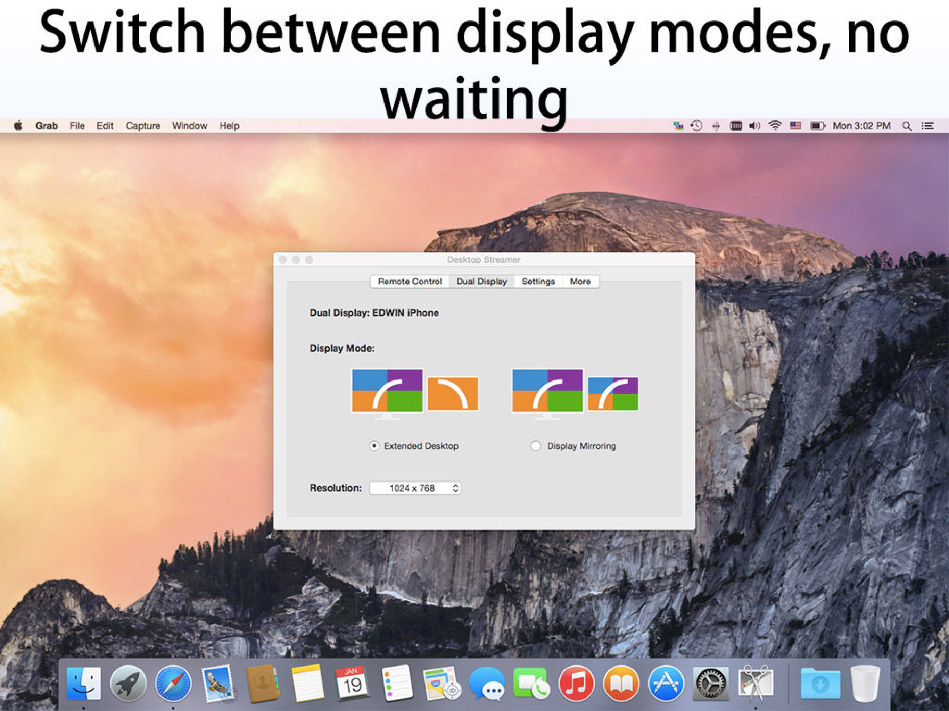Click the Time Machine menu bar icon

coord(696,126)
